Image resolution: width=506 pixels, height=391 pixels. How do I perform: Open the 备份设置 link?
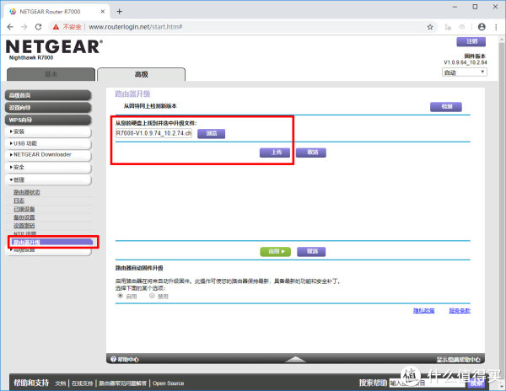point(24,217)
